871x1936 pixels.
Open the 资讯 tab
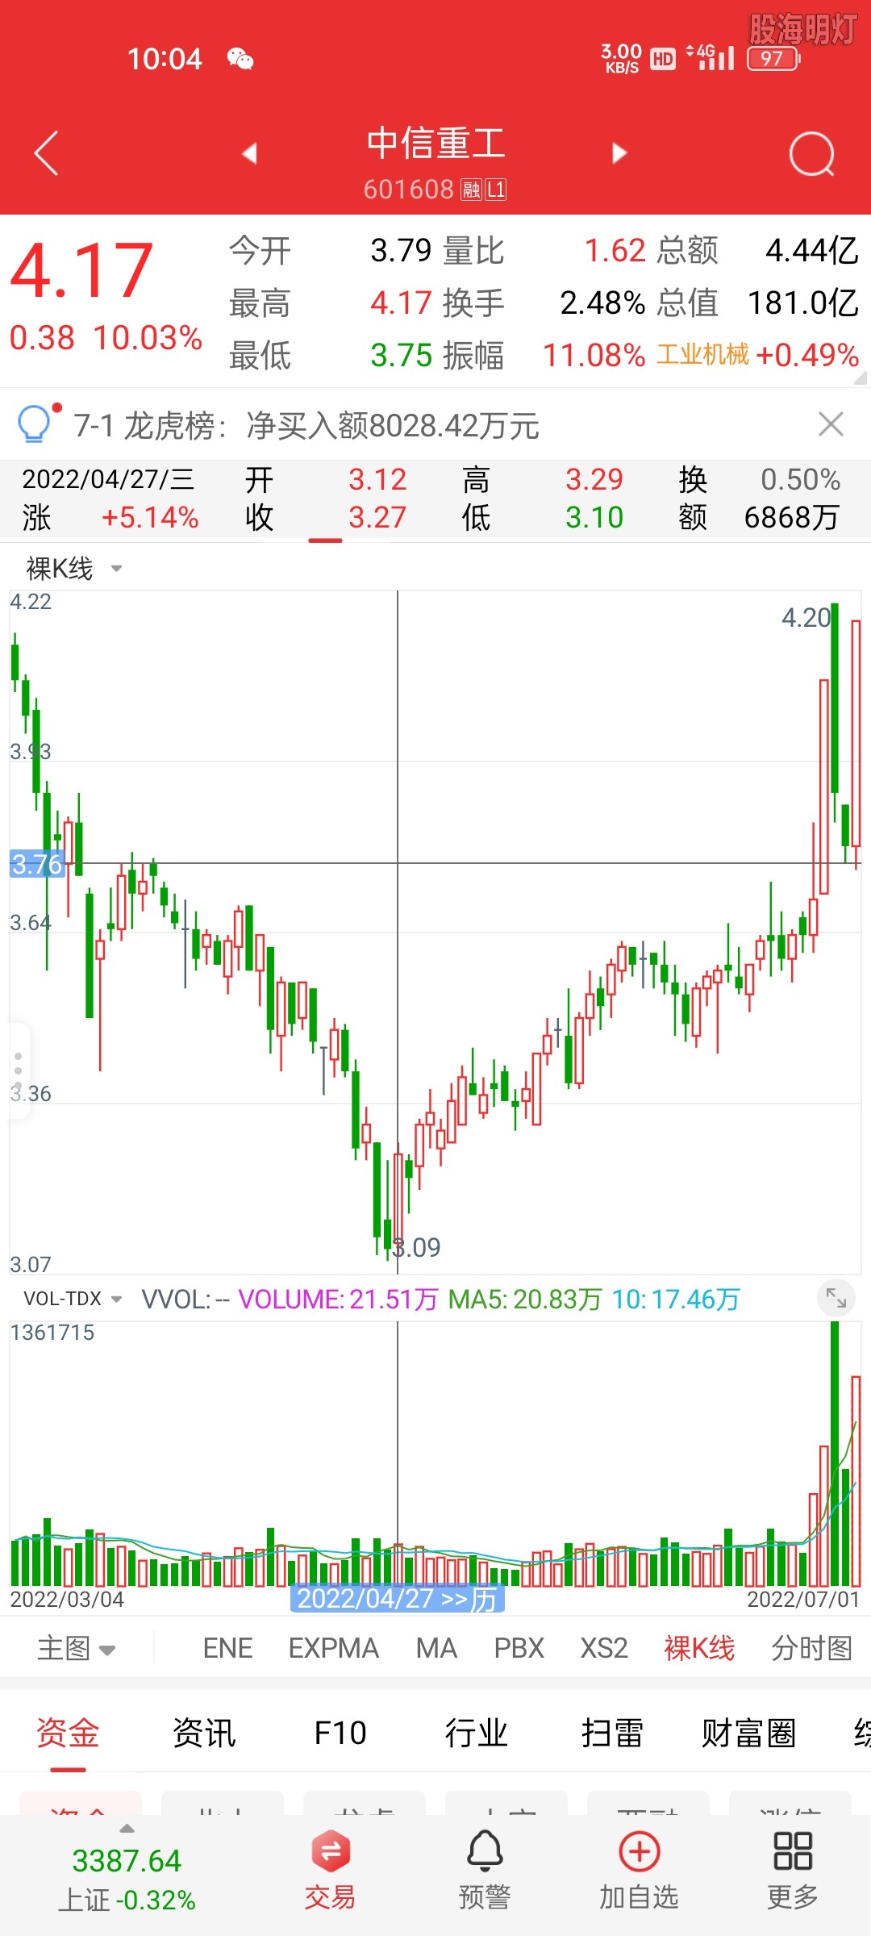[x=204, y=1733]
